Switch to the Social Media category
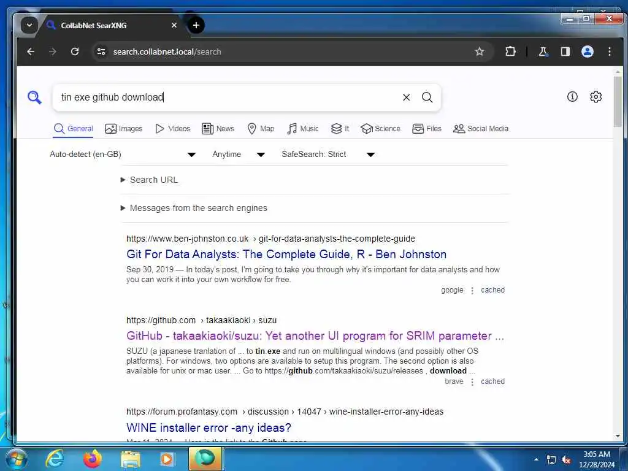628x471 pixels. pos(481,129)
